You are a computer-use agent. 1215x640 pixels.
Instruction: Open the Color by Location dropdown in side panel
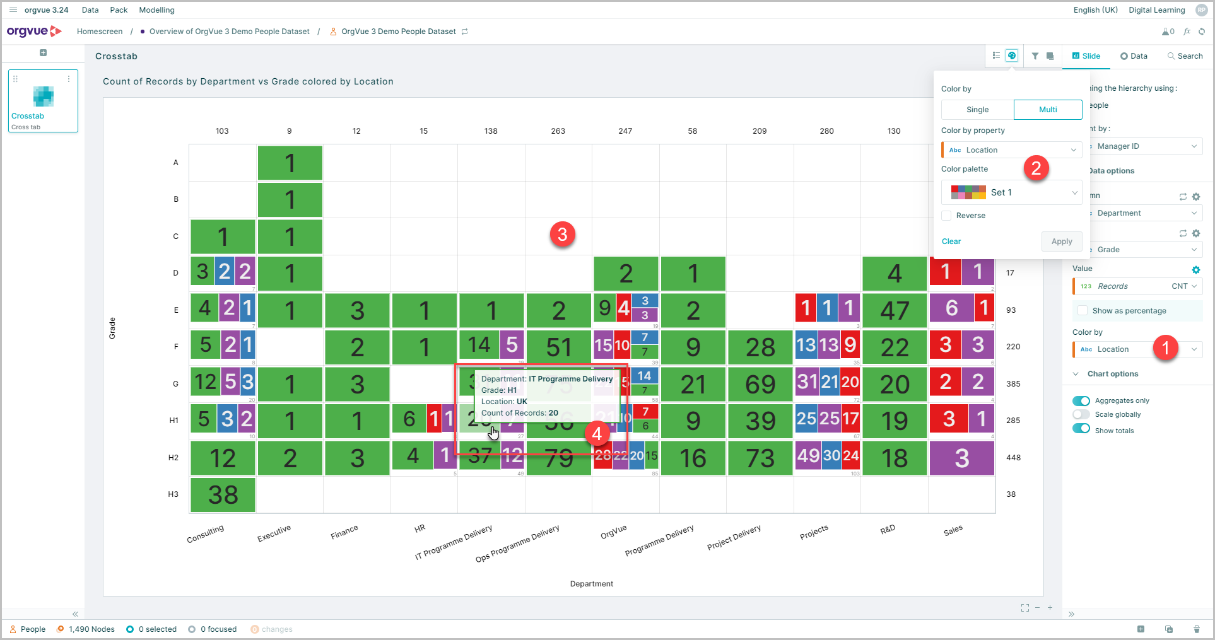[1137, 349]
